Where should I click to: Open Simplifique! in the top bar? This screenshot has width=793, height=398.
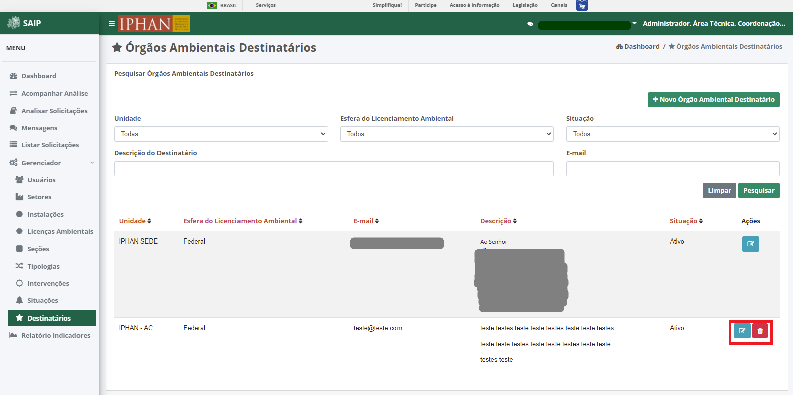(387, 5)
